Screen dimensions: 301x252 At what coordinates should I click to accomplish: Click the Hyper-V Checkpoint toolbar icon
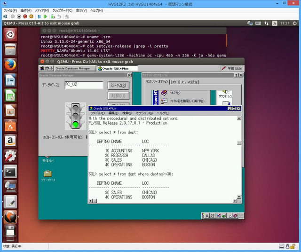pyautogui.click(x=53, y=16)
